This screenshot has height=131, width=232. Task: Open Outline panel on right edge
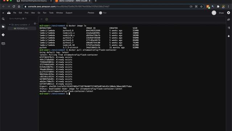coord(229,28)
